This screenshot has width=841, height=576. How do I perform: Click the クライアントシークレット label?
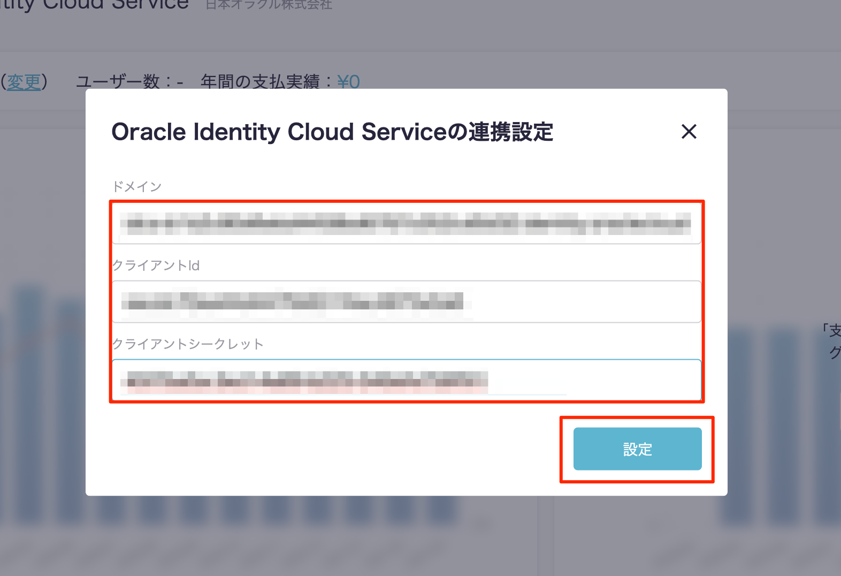[188, 344]
